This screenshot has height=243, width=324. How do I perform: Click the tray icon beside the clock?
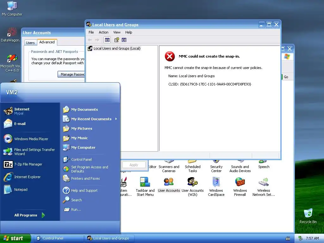point(301,238)
